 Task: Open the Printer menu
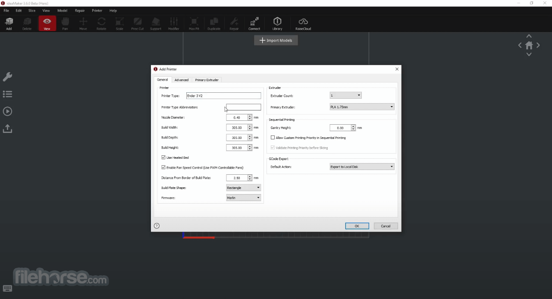tap(97, 10)
